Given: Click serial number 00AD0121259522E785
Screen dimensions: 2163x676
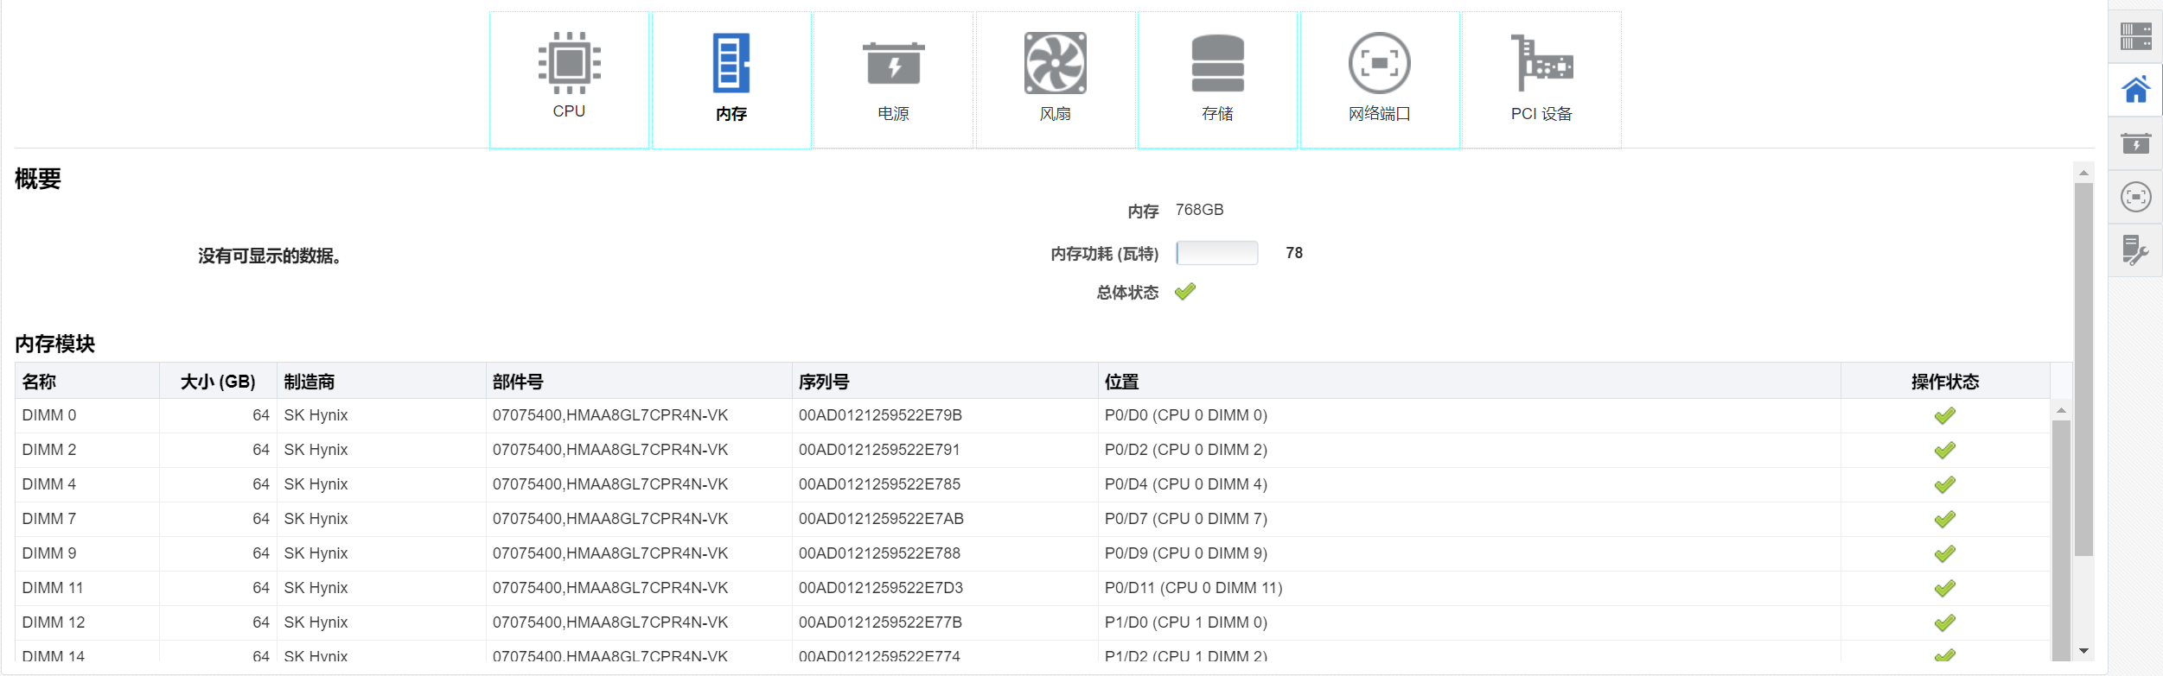Looking at the screenshot, I should [x=880, y=484].
